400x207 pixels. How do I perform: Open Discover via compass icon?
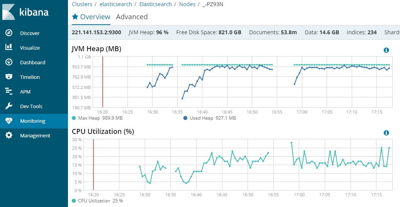(x=9, y=33)
